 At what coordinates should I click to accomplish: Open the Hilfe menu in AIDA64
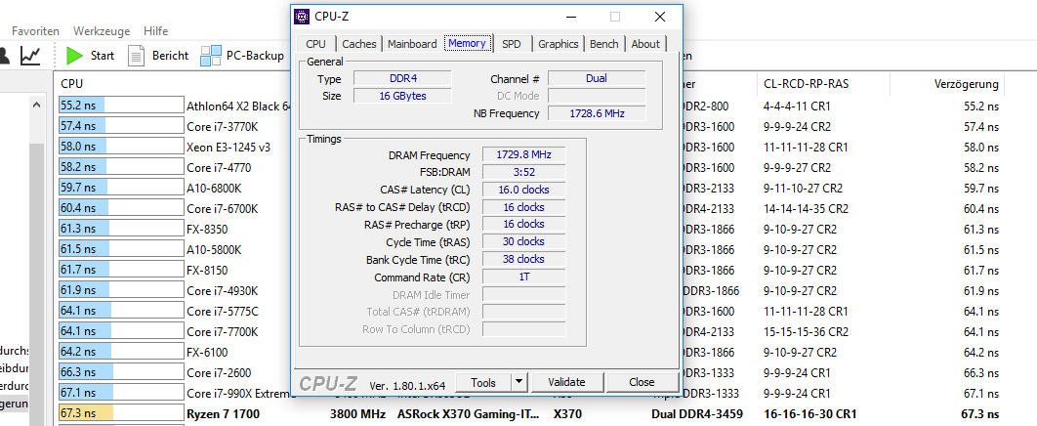click(x=156, y=31)
